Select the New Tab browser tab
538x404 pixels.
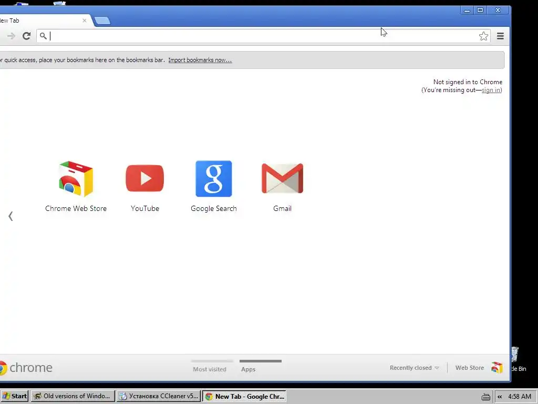pos(45,21)
